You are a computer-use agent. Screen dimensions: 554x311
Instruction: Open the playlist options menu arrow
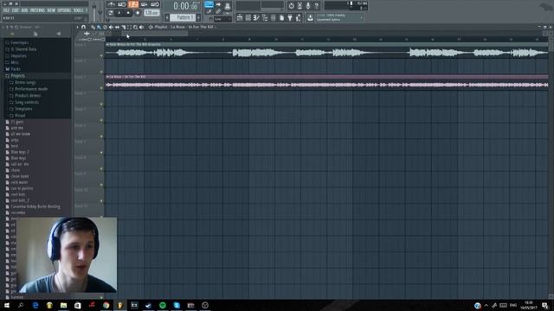coord(77,27)
